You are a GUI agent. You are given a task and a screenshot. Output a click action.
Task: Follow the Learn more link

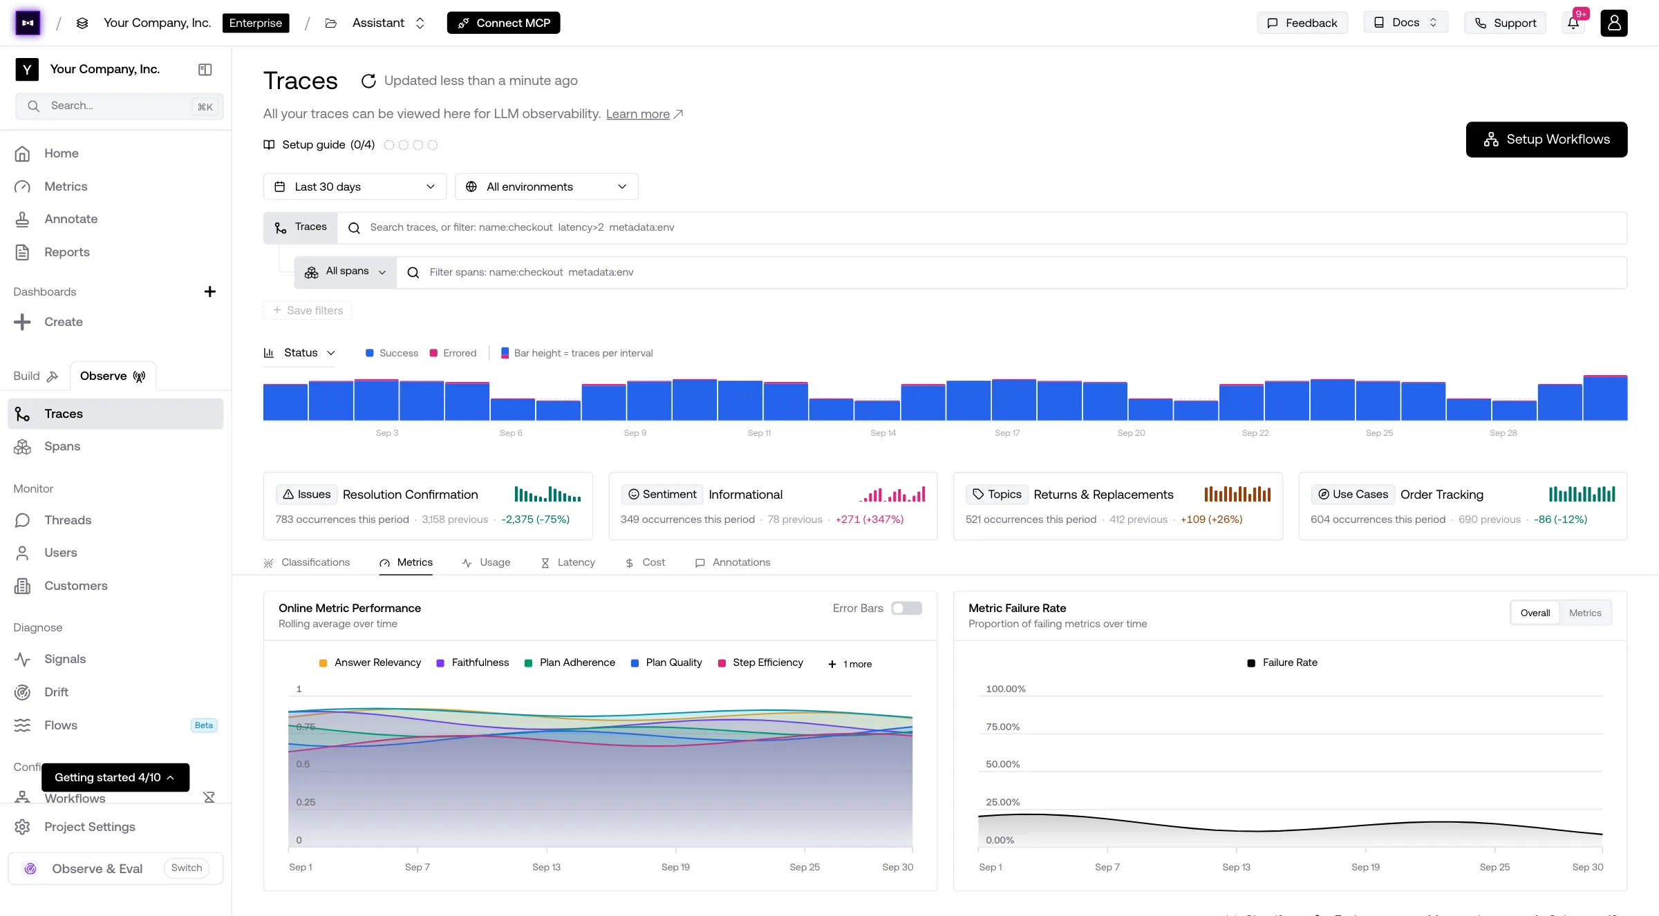click(x=637, y=114)
